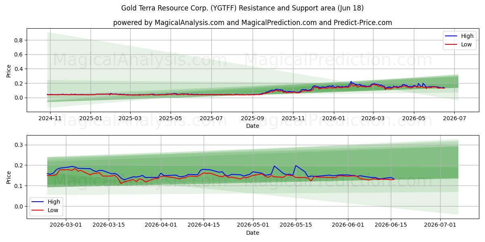Image resolution: width=485 pixels, height=242 pixels.
Task: Click the '0.3' price tick in bottom chart
Action: tap(19, 145)
